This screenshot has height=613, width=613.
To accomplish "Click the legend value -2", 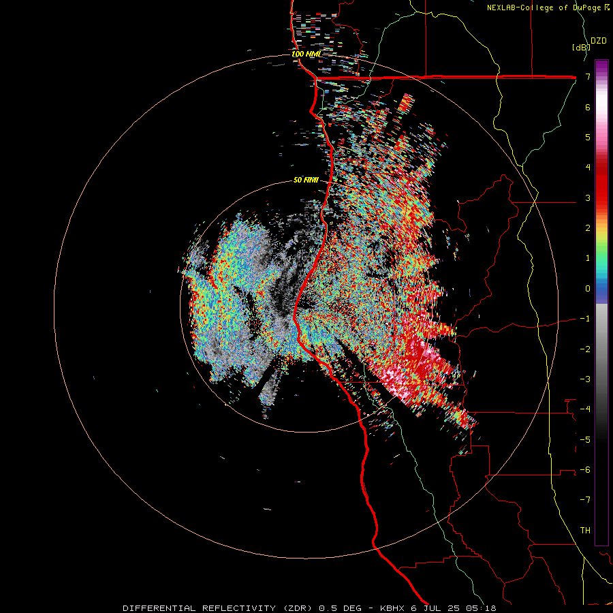I will click(x=585, y=349).
